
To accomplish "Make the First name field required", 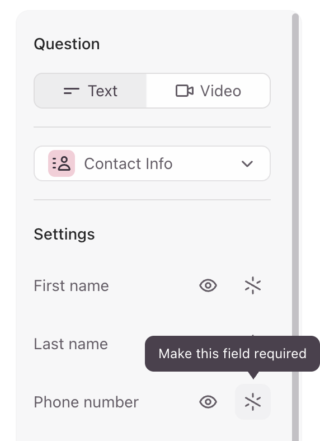I will [x=253, y=285].
